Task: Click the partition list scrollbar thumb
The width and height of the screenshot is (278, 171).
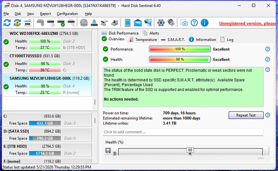Action: click(95, 121)
